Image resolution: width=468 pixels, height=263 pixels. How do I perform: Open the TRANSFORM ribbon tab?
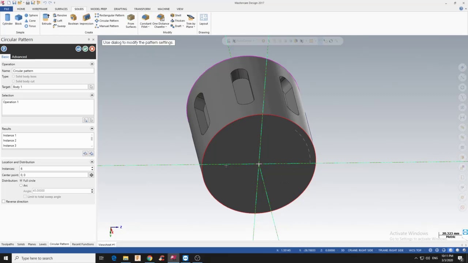click(x=142, y=9)
